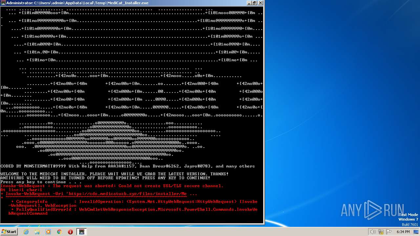Show the clock reading 6:34 PM
420x236 pixels.
pyautogui.click(x=403, y=232)
